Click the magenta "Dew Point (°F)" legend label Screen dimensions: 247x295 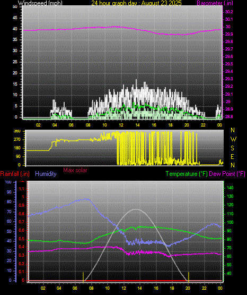click(227, 174)
